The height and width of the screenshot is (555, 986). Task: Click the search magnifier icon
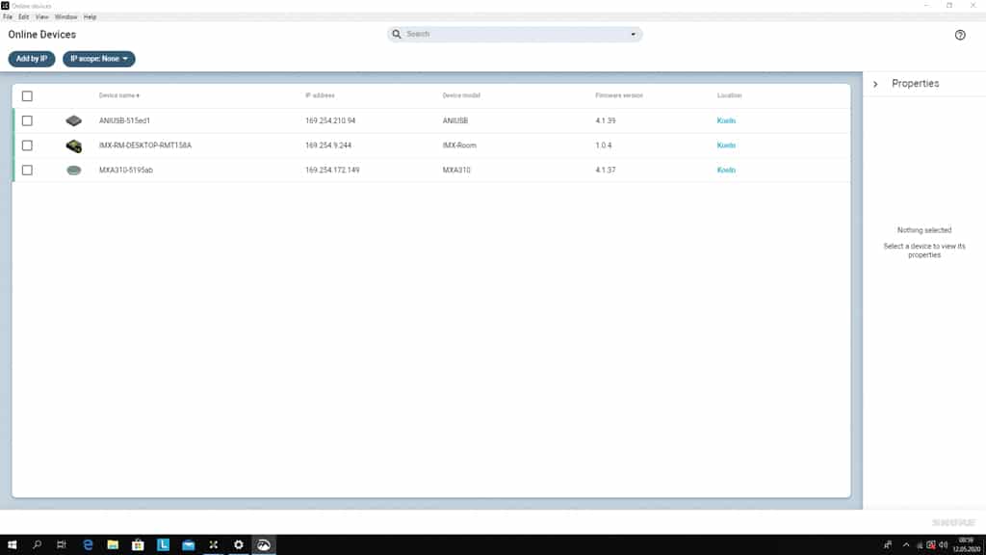(396, 34)
